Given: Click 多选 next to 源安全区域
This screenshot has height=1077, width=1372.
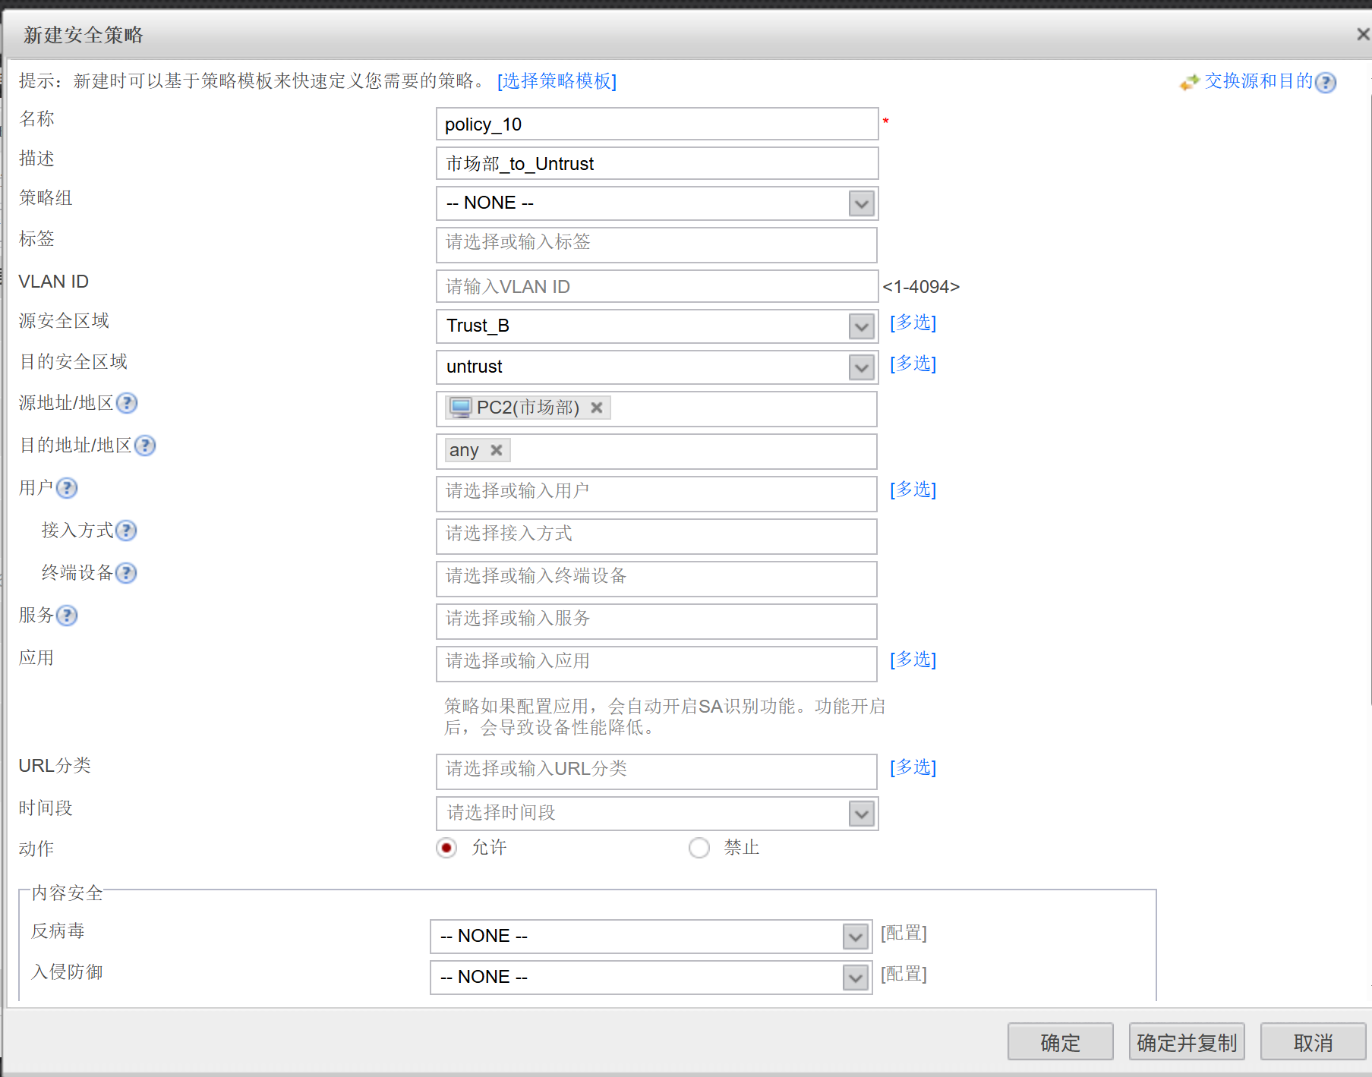Looking at the screenshot, I should point(913,323).
